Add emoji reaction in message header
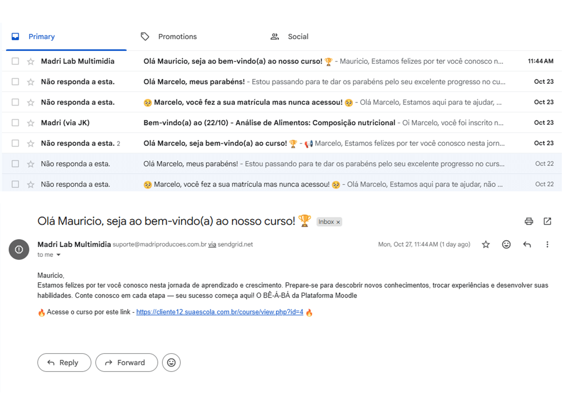The height and width of the screenshot is (415, 565). (x=506, y=244)
